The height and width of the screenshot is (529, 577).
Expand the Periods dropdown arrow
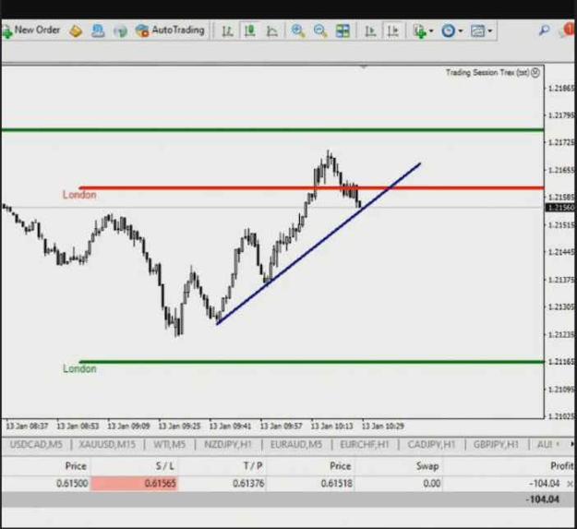[x=461, y=31]
